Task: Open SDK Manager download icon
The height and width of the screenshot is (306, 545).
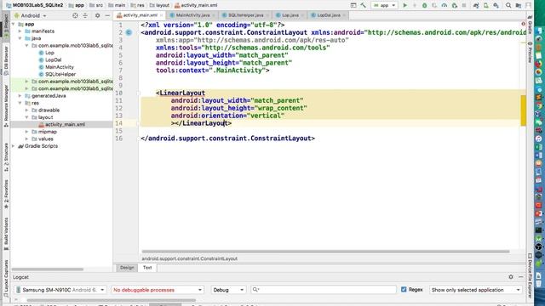Action: [x=496, y=5]
